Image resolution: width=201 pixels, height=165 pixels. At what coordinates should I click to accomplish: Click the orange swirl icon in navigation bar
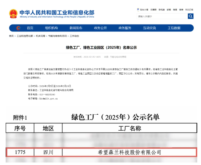pos(18,28)
